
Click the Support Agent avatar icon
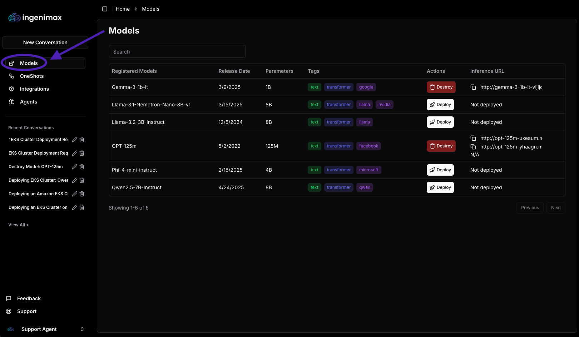(x=11, y=329)
